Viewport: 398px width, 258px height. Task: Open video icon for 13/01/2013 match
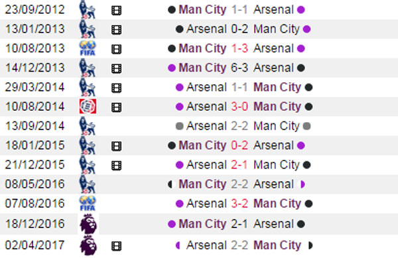pos(116,30)
